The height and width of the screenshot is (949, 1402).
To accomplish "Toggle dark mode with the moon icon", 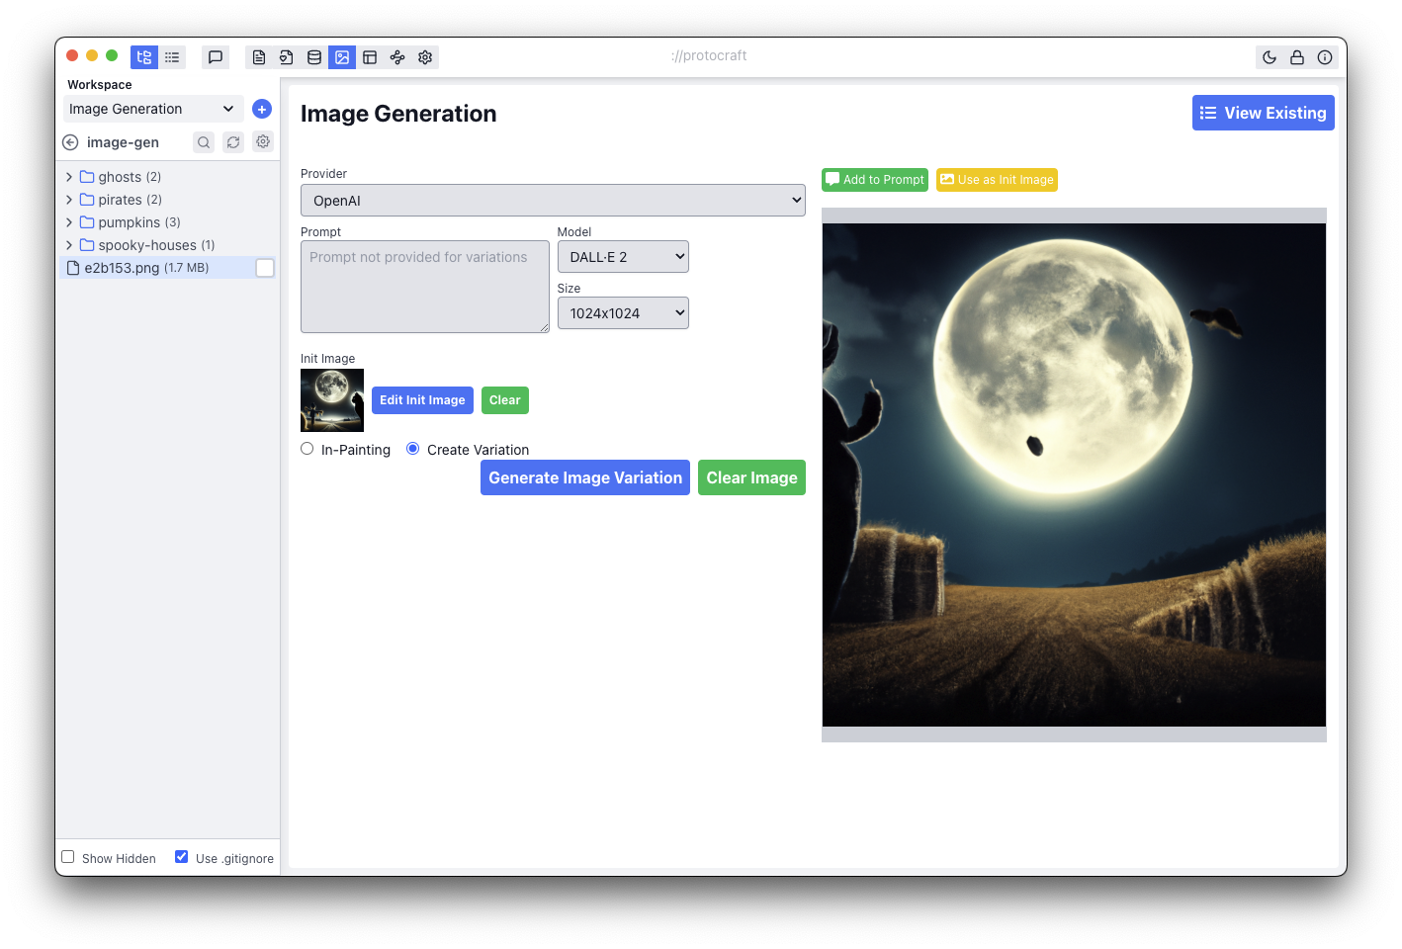I will point(1270,57).
